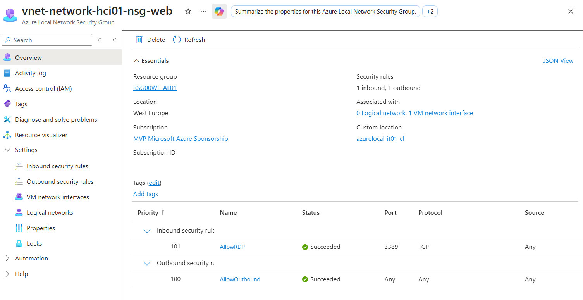Open the JSON View link
This screenshot has height=300, width=583.
click(558, 60)
